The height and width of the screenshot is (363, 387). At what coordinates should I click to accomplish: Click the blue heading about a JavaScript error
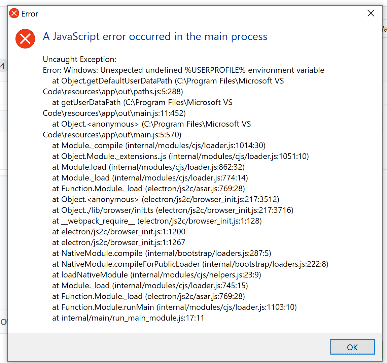155,36
